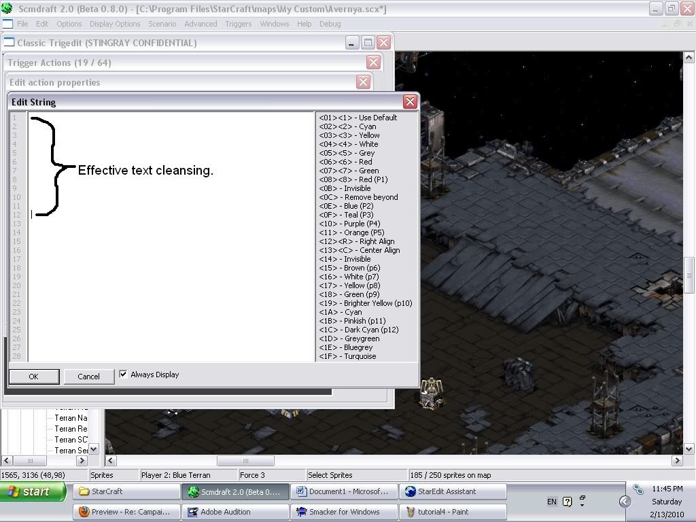696x522 pixels.
Task: Click the document icon left of File menu
Action: click(x=7, y=24)
